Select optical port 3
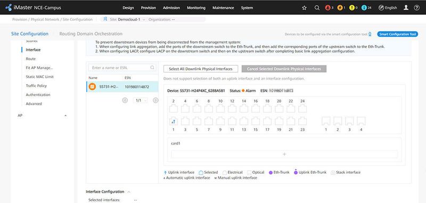426x203 pixels. 349,121
